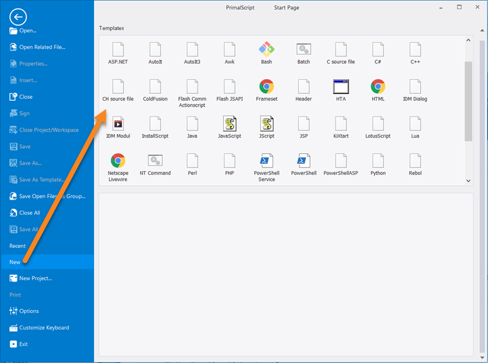Click templates list scroll-down arrow

[x=468, y=181]
